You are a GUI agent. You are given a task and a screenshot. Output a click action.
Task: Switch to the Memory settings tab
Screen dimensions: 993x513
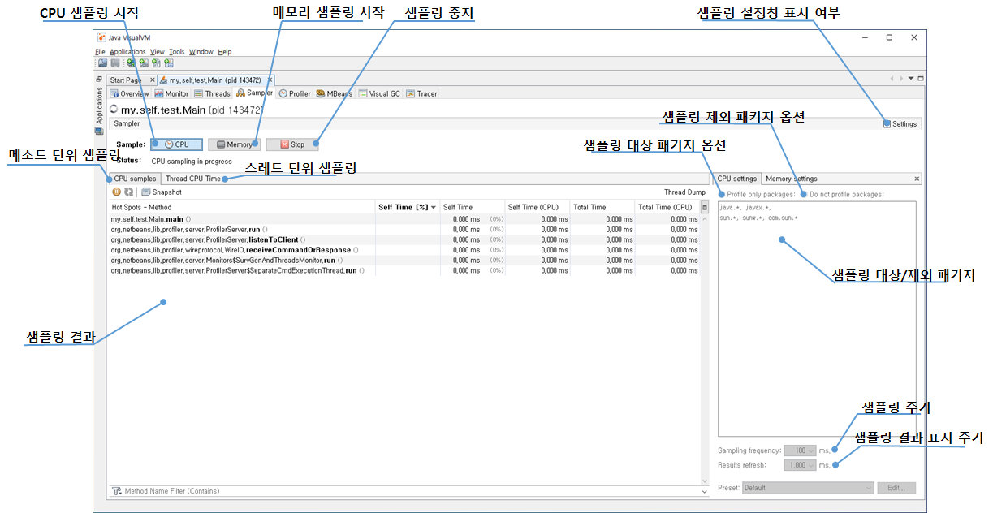[x=792, y=179]
